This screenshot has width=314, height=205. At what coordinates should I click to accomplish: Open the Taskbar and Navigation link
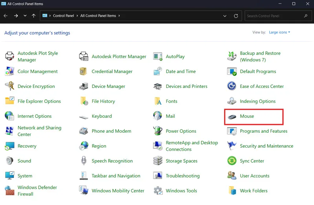[116, 176]
